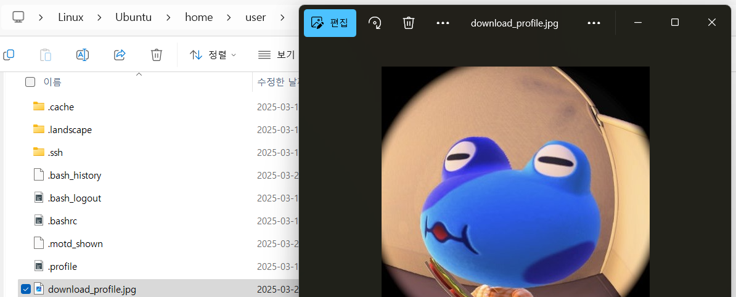Click the .profile file icon
This screenshot has height=297, width=736.
point(38,266)
